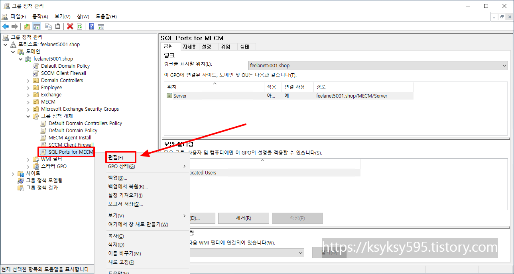Viewport: 514px width, 274px height.
Task: Click the MMC system icon left of 파일(F)
Action: coord(5,16)
